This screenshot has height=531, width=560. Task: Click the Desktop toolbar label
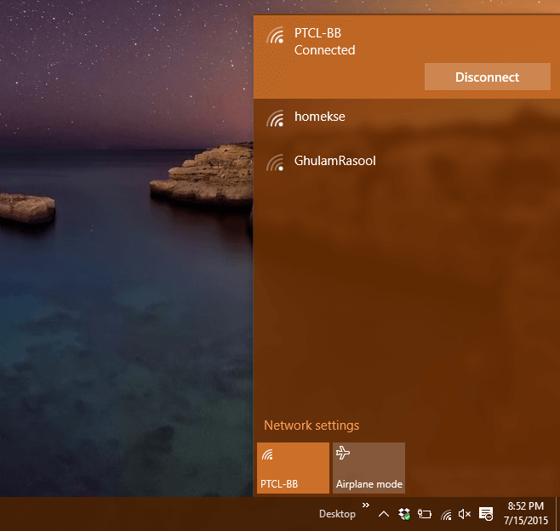coord(337,514)
